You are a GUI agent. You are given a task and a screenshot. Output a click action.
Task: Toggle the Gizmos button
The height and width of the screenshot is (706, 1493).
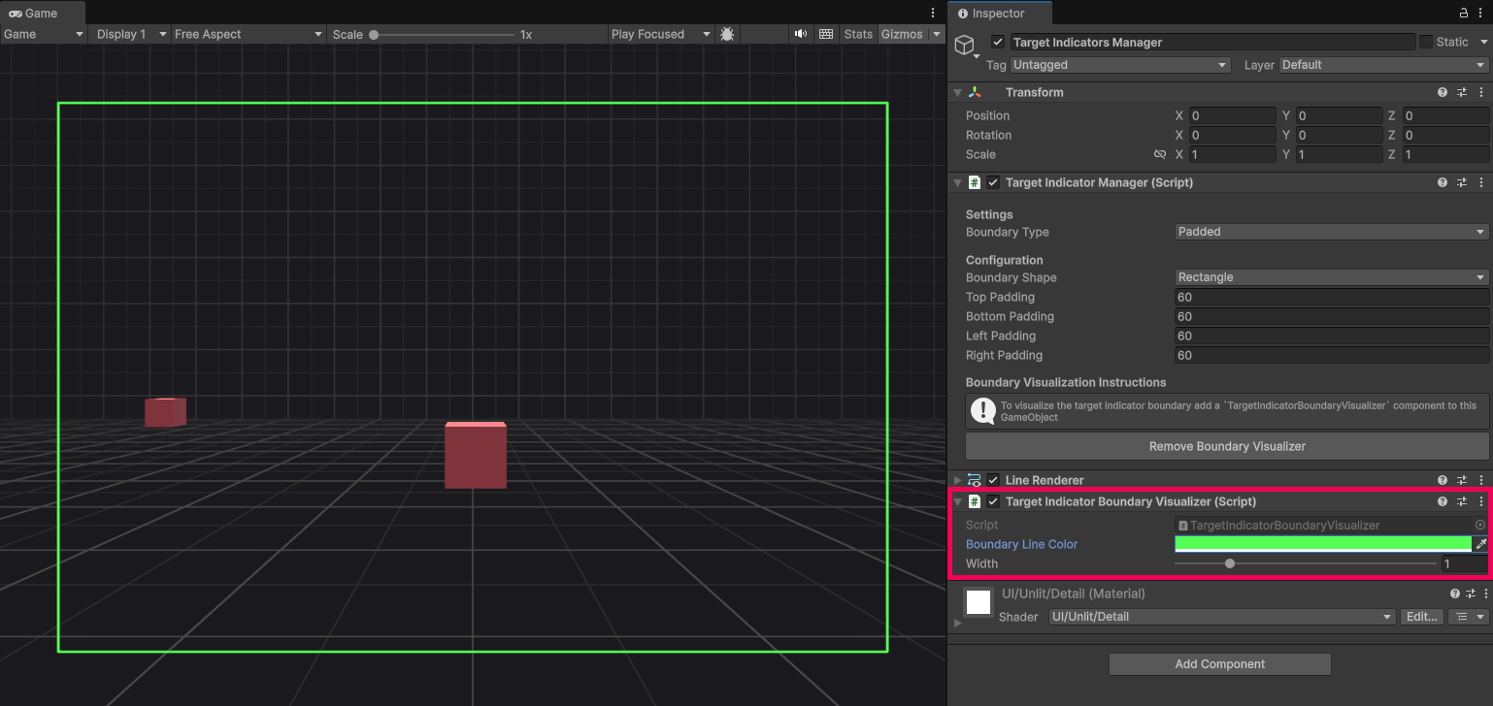pos(902,34)
